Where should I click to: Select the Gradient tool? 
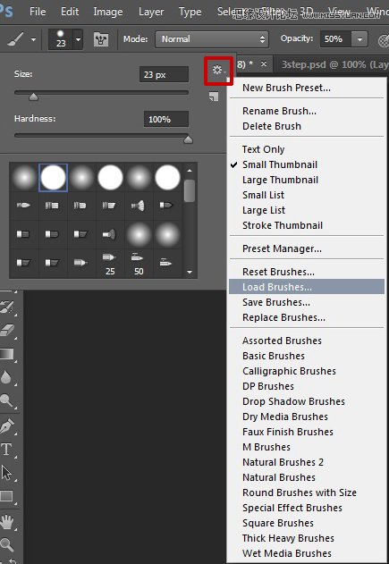tap(7, 354)
